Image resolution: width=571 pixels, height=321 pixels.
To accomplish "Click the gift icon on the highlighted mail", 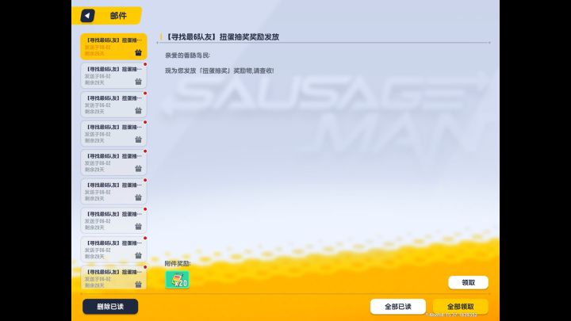I will point(138,53).
